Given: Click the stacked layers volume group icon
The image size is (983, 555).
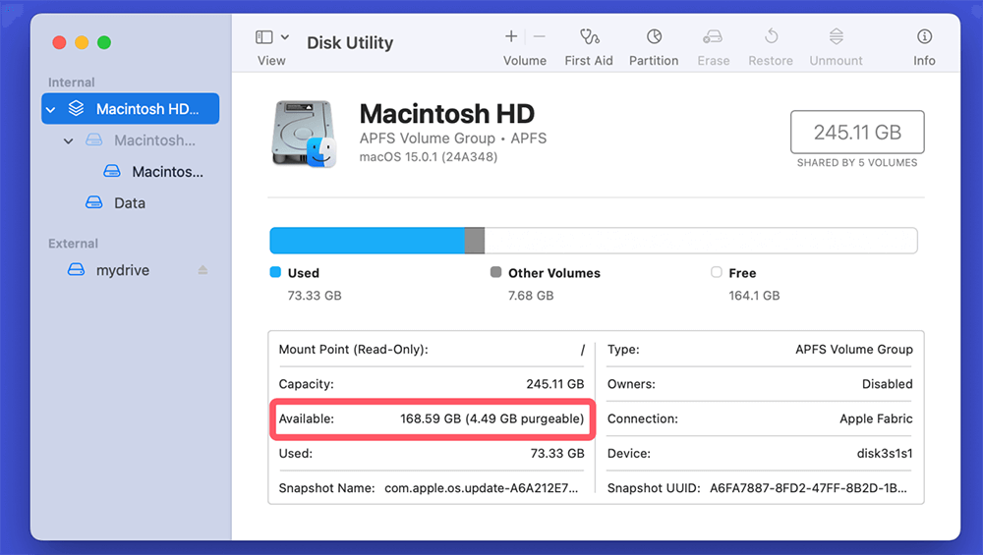Looking at the screenshot, I should point(76,108).
